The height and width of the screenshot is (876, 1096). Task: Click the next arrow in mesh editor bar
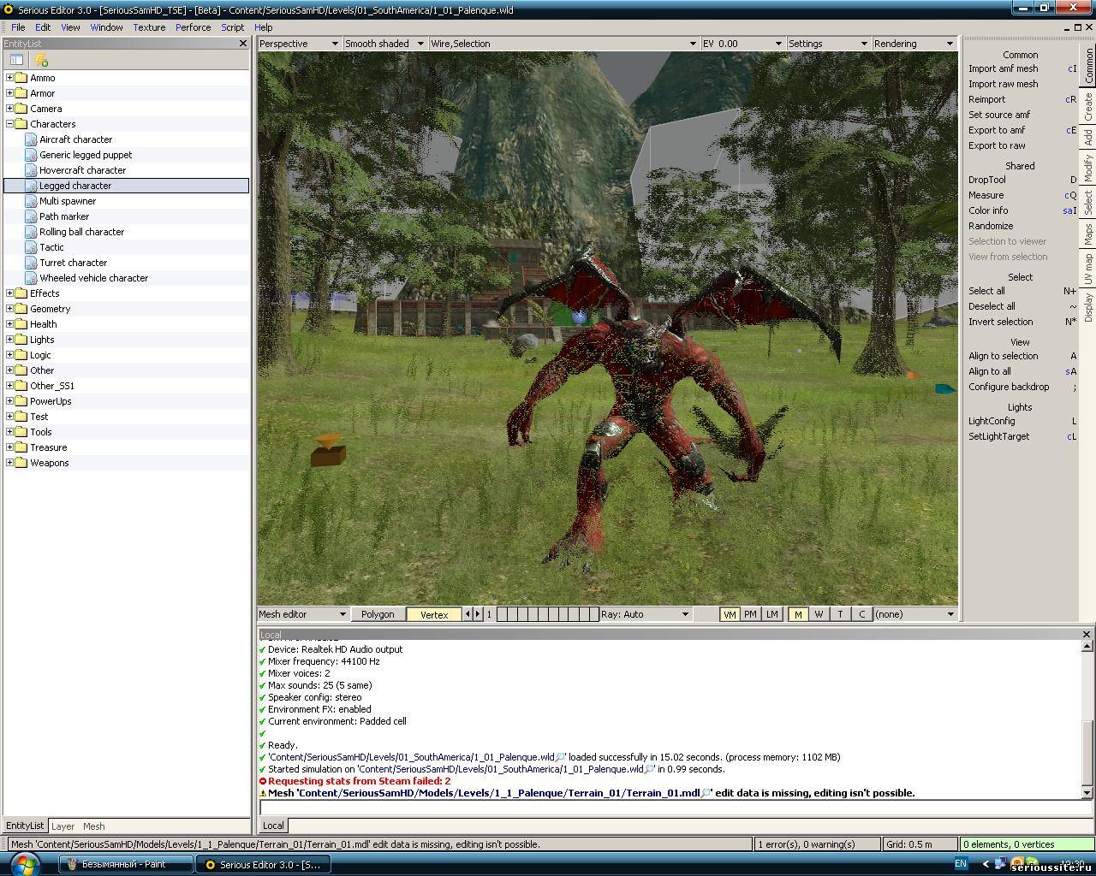coord(478,614)
